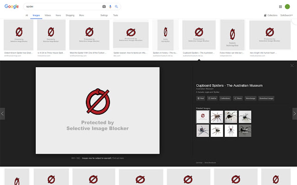Click the Google logo to return home

click(x=11, y=6)
